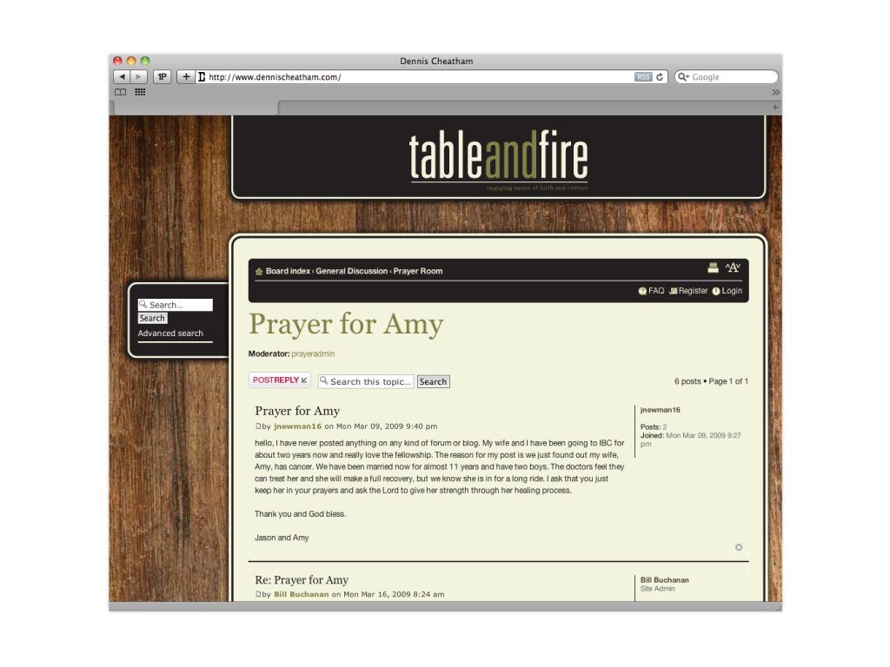
Task: Open the Register link
Action: (x=688, y=291)
